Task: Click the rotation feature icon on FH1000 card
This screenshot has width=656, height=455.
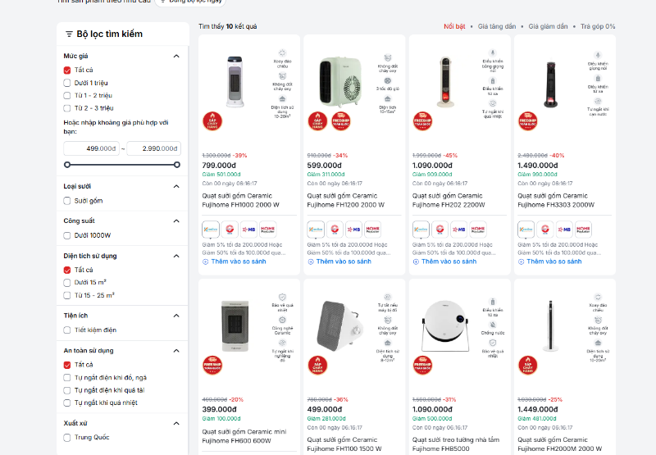Action: [x=282, y=52]
